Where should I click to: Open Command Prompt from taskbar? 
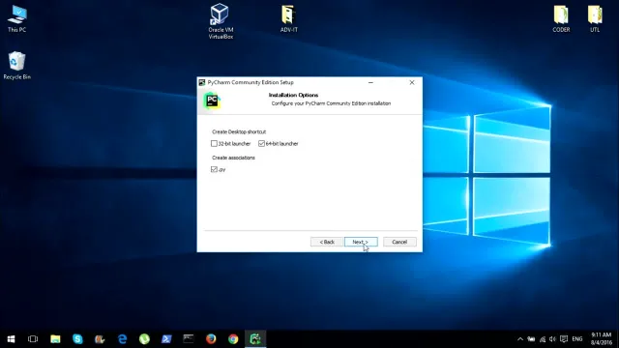click(x=189, y=339)
